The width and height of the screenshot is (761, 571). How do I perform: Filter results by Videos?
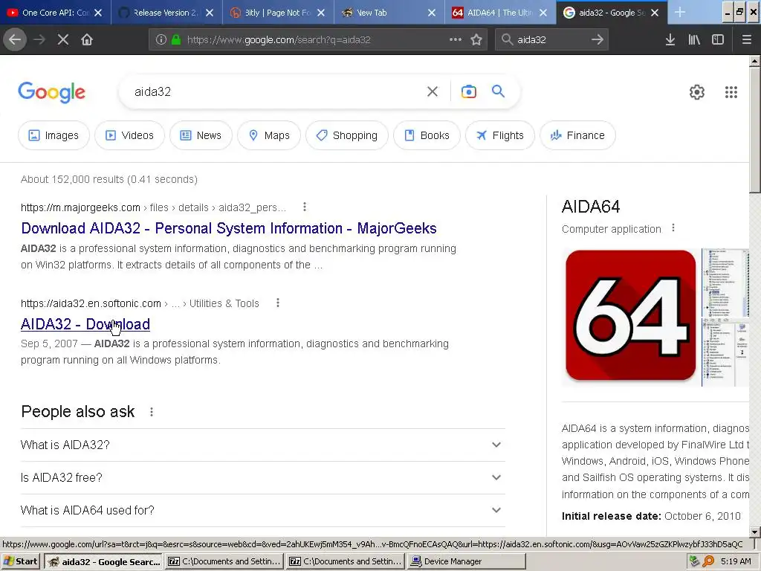[129, 135]
